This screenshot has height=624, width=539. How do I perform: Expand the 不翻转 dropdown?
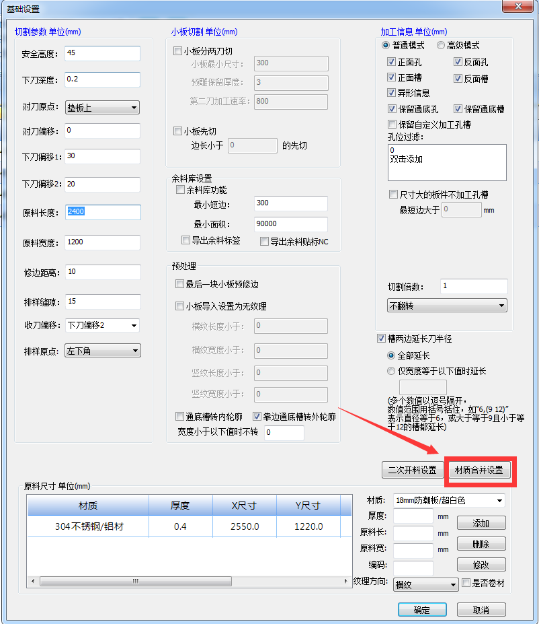tap(447, 306)
